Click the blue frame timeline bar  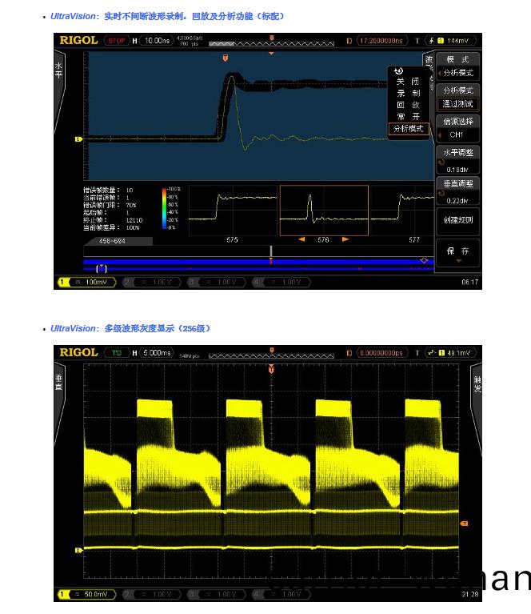click(256, 260)
